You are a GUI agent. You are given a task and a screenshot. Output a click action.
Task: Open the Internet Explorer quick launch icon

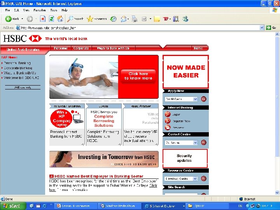click(x=44, y=206)
